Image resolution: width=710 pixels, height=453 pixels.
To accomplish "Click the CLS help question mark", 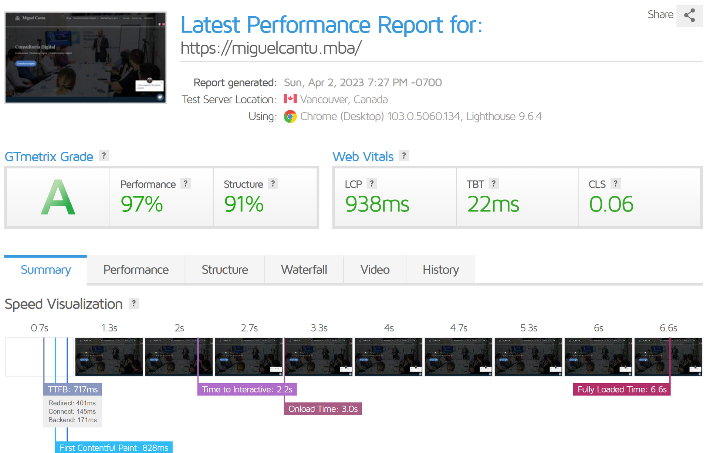I will [615, 183].
